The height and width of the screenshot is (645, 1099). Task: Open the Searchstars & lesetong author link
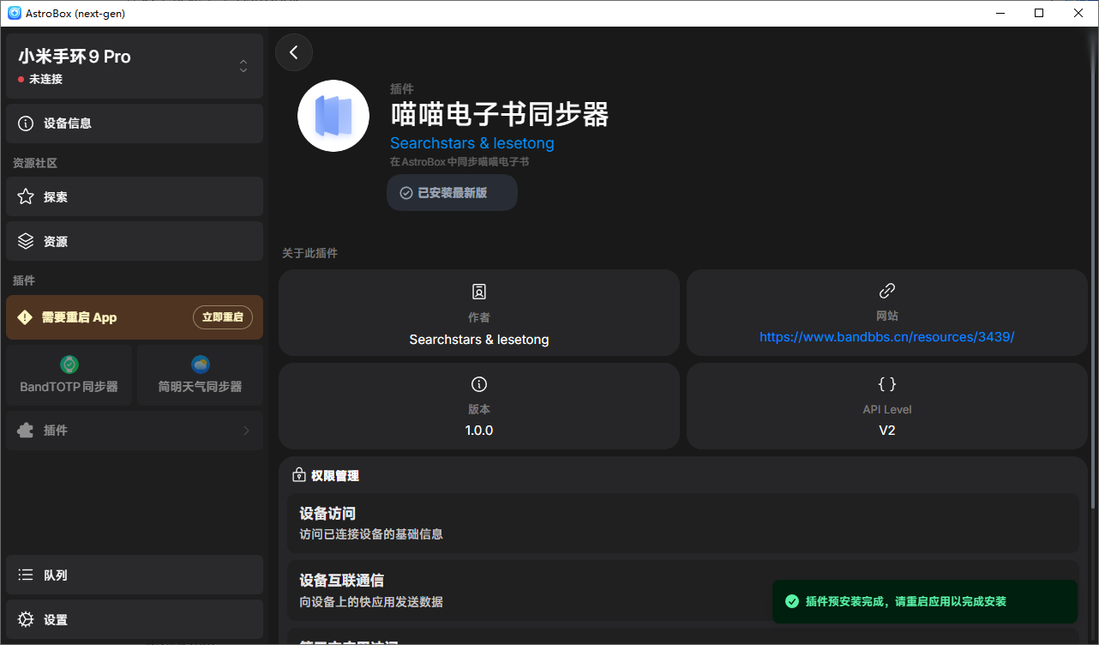(x=472, y=143)
